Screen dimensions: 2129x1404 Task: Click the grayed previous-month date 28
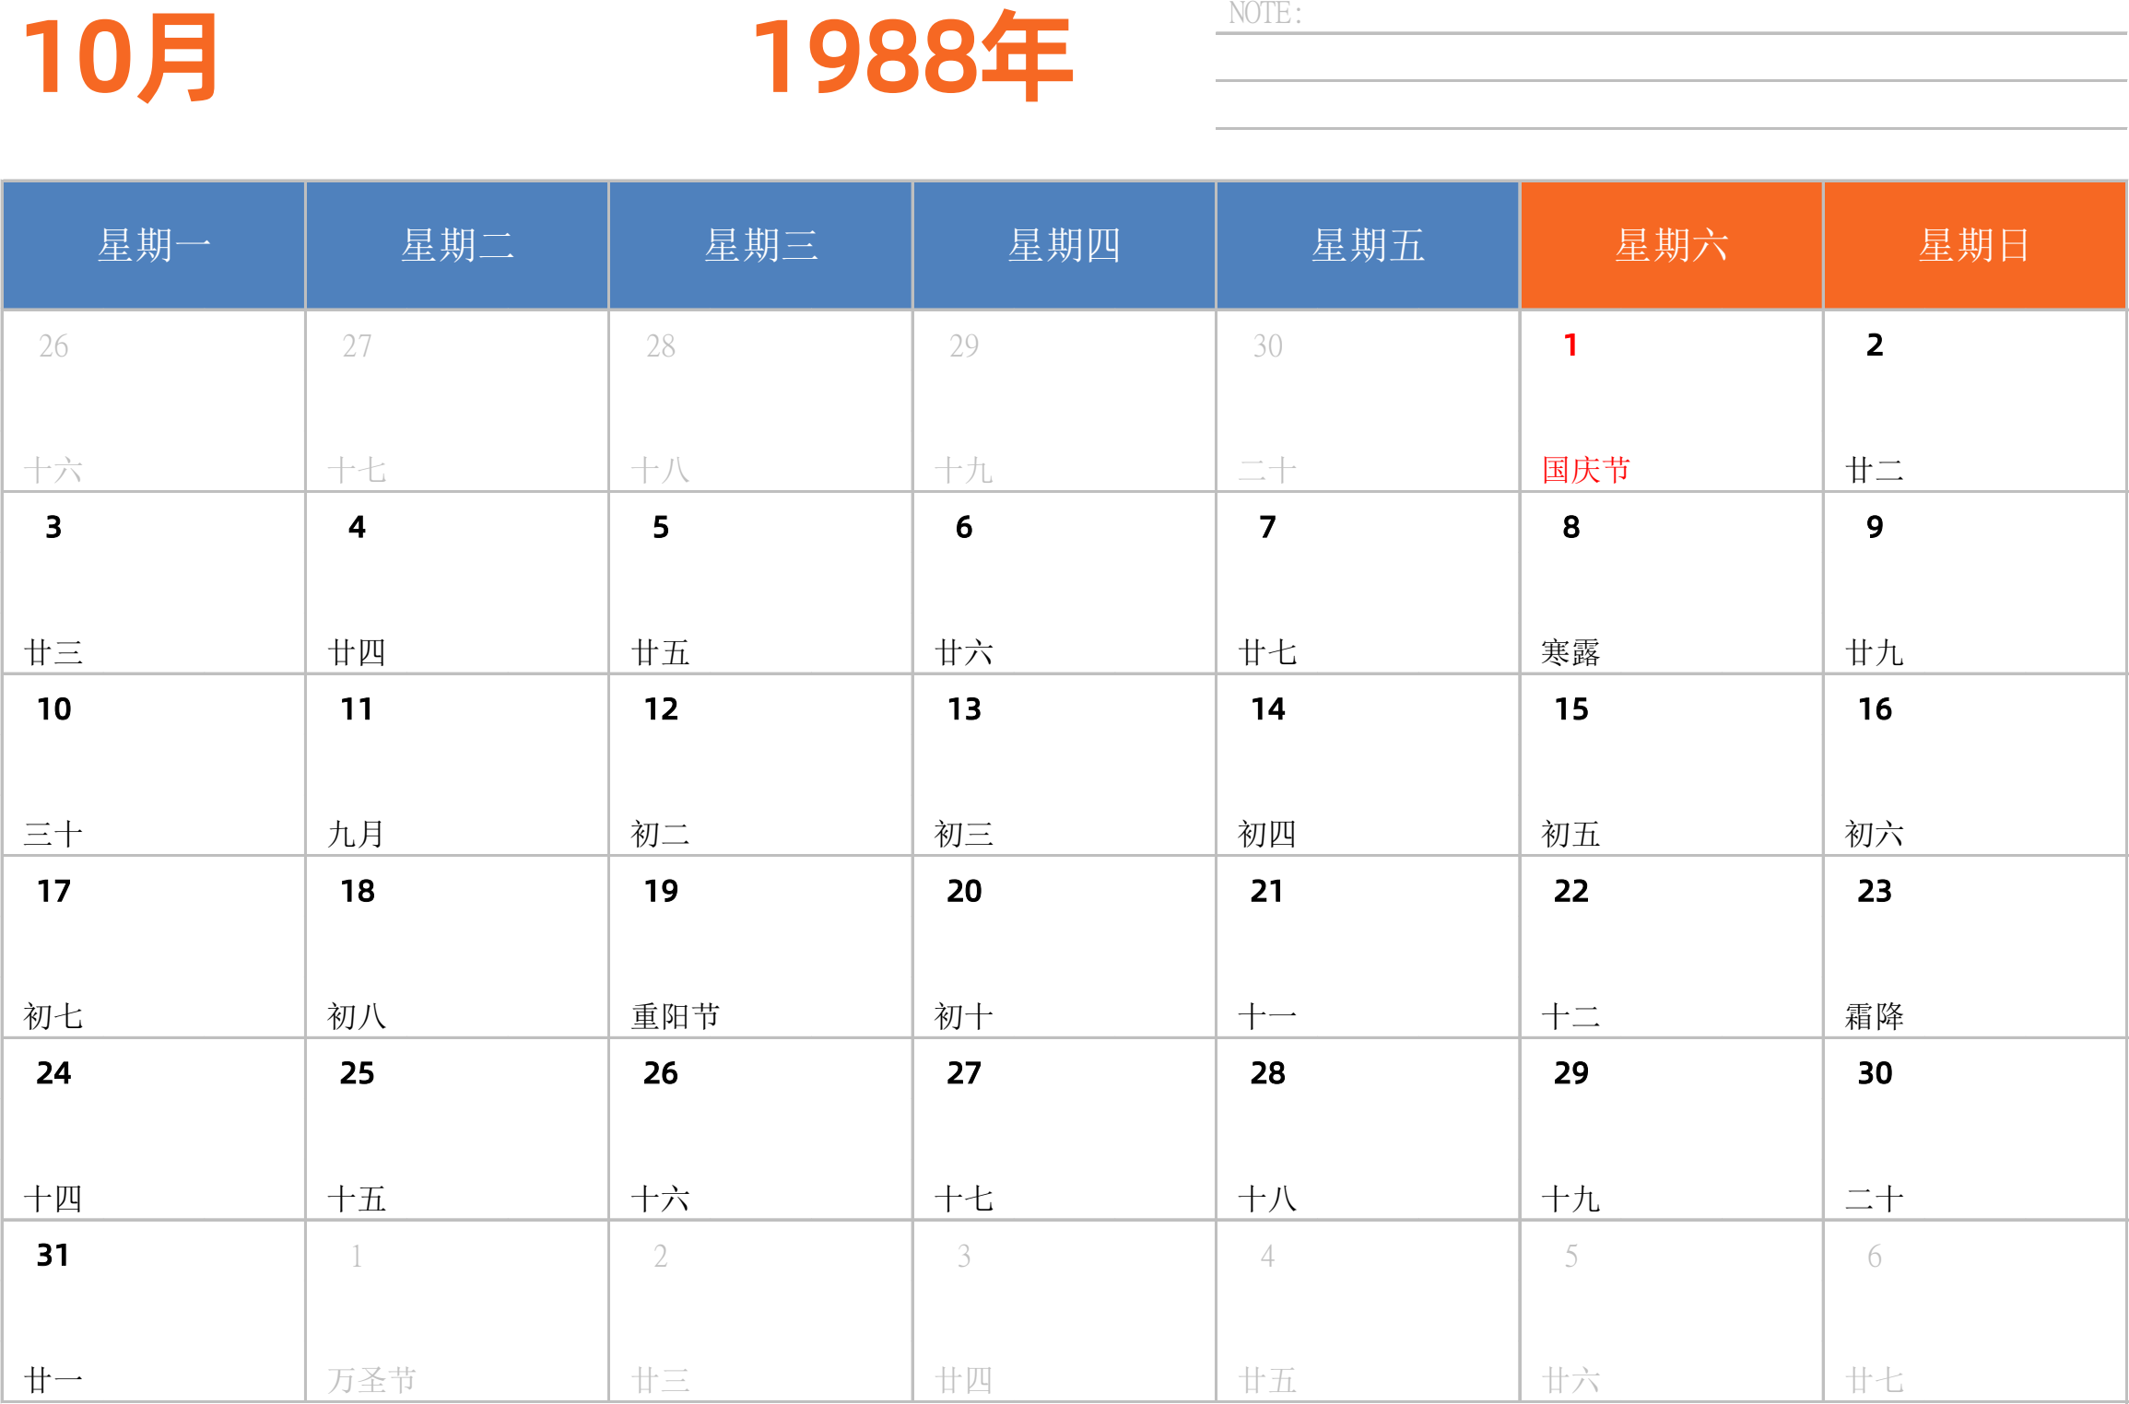pyautogui.click(x=661, y=346)
